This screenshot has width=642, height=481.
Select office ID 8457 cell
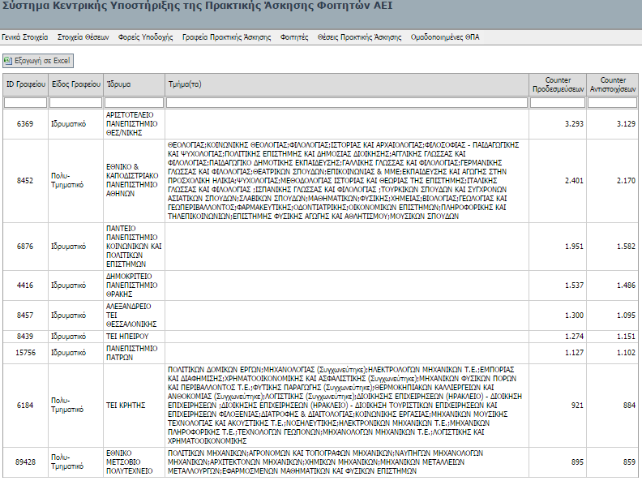(25, 315)
